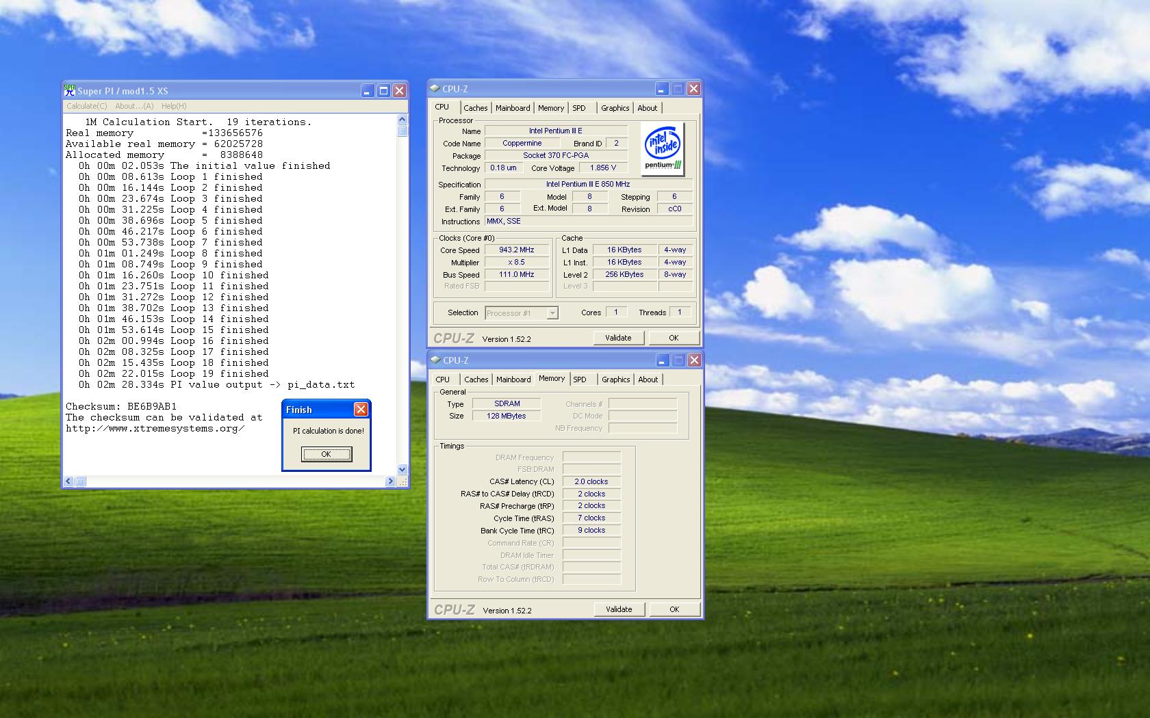This screenshot has width=1150, height=718.
Task: Click Validate in top CPU-Z window
Action: pyautogui.click(x=618, y=338)
